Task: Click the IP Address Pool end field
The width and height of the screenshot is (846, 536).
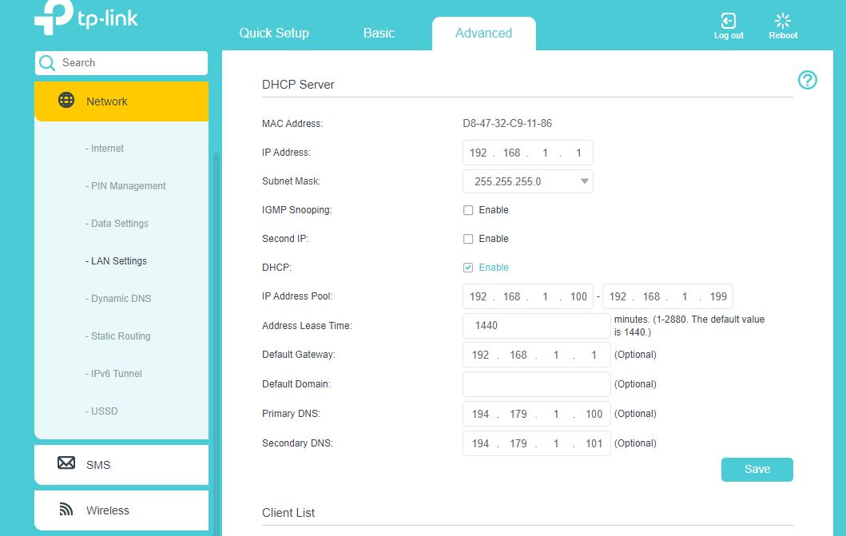Action: (667, 296)
